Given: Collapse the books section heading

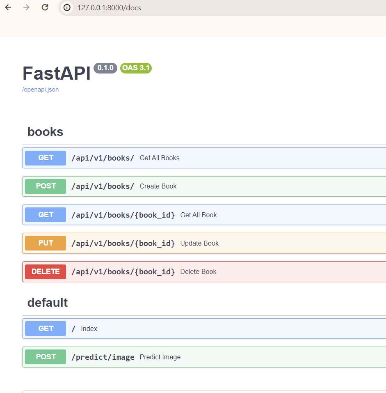Looking at the screenshot, I should [x=45, y=132].
